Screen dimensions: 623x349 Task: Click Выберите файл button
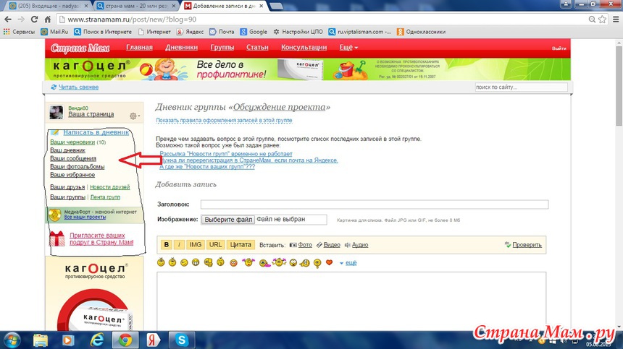pyautogui.click(x=228, y=220)
